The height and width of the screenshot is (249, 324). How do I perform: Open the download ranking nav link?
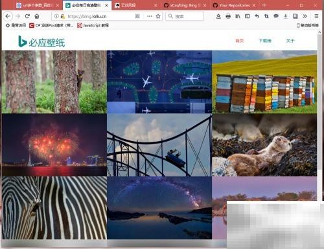(x=265, y=41)
